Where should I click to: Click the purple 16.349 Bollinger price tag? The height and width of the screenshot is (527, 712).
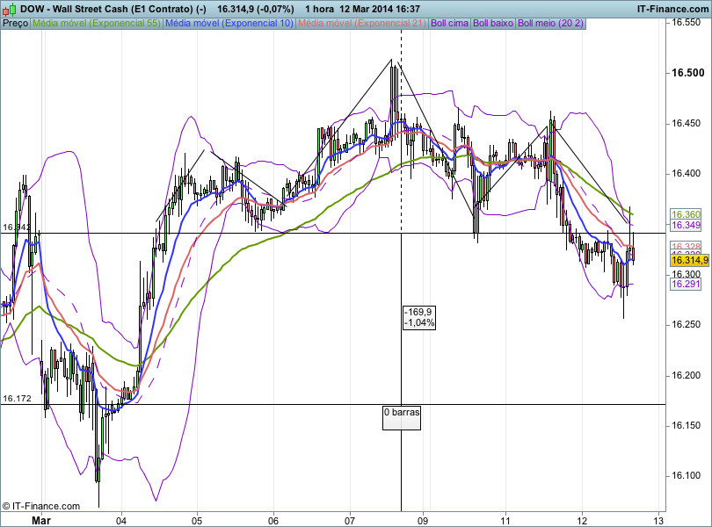pyautogui.click(x=686, y=225)
